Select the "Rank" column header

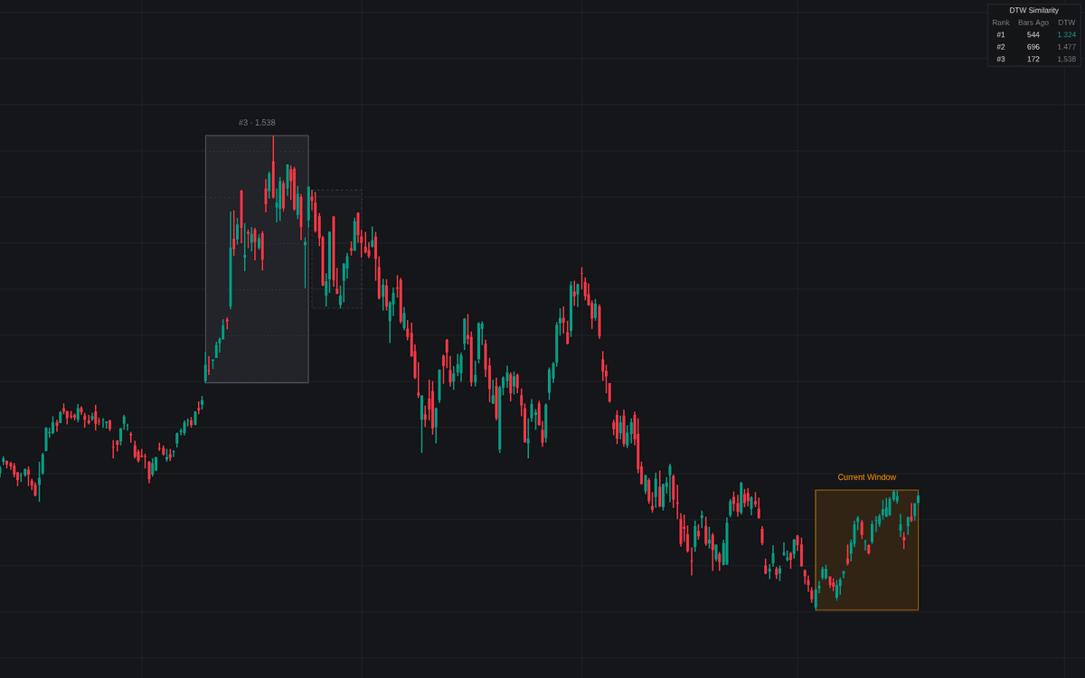tap(1001, 23)
